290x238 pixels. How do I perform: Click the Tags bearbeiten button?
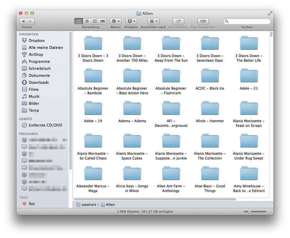click(x=203, y=21)
